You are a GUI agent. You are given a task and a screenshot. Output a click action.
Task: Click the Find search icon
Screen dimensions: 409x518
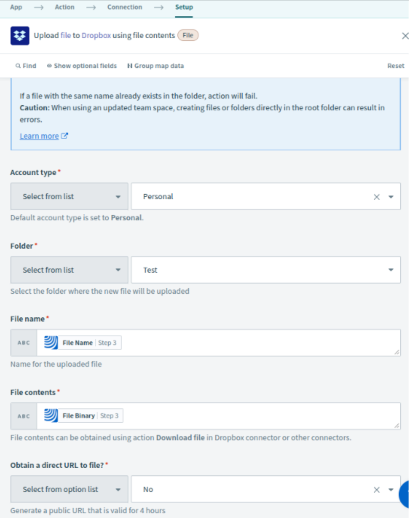(x=18, y=66)
